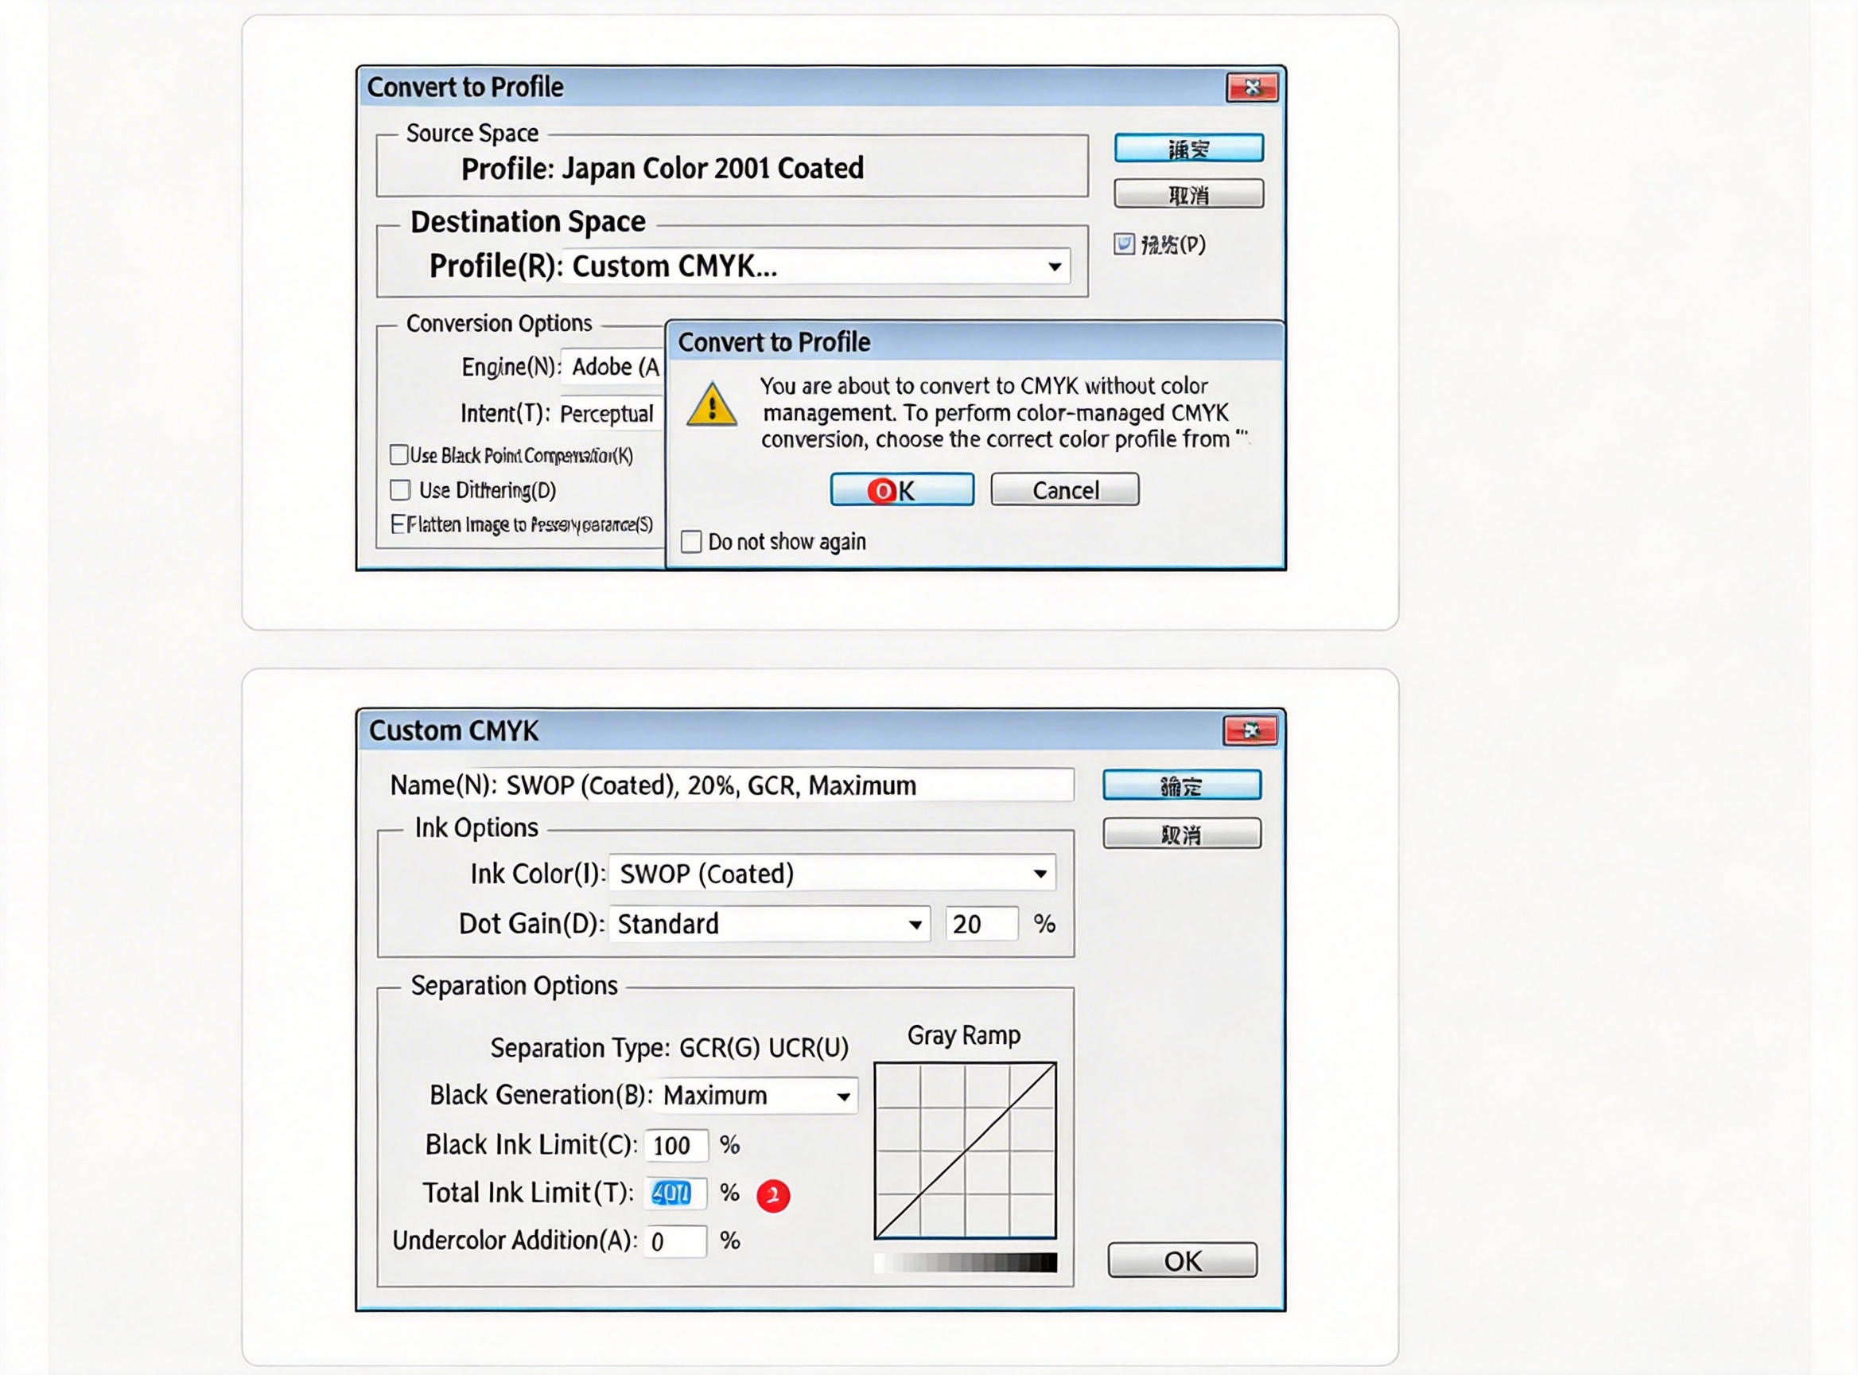Click OK in the warning dialog
This screenshot has height=1375, width=1858.
pyautogui.click(x=902, y=490)
